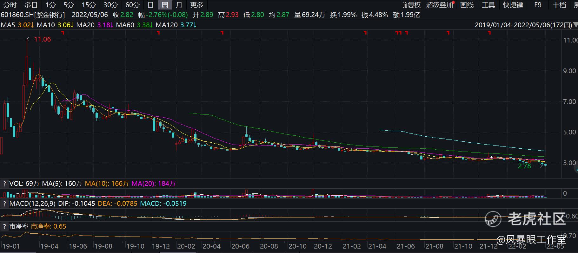Click the red event marker above 21-09

(x=448, y=33)
